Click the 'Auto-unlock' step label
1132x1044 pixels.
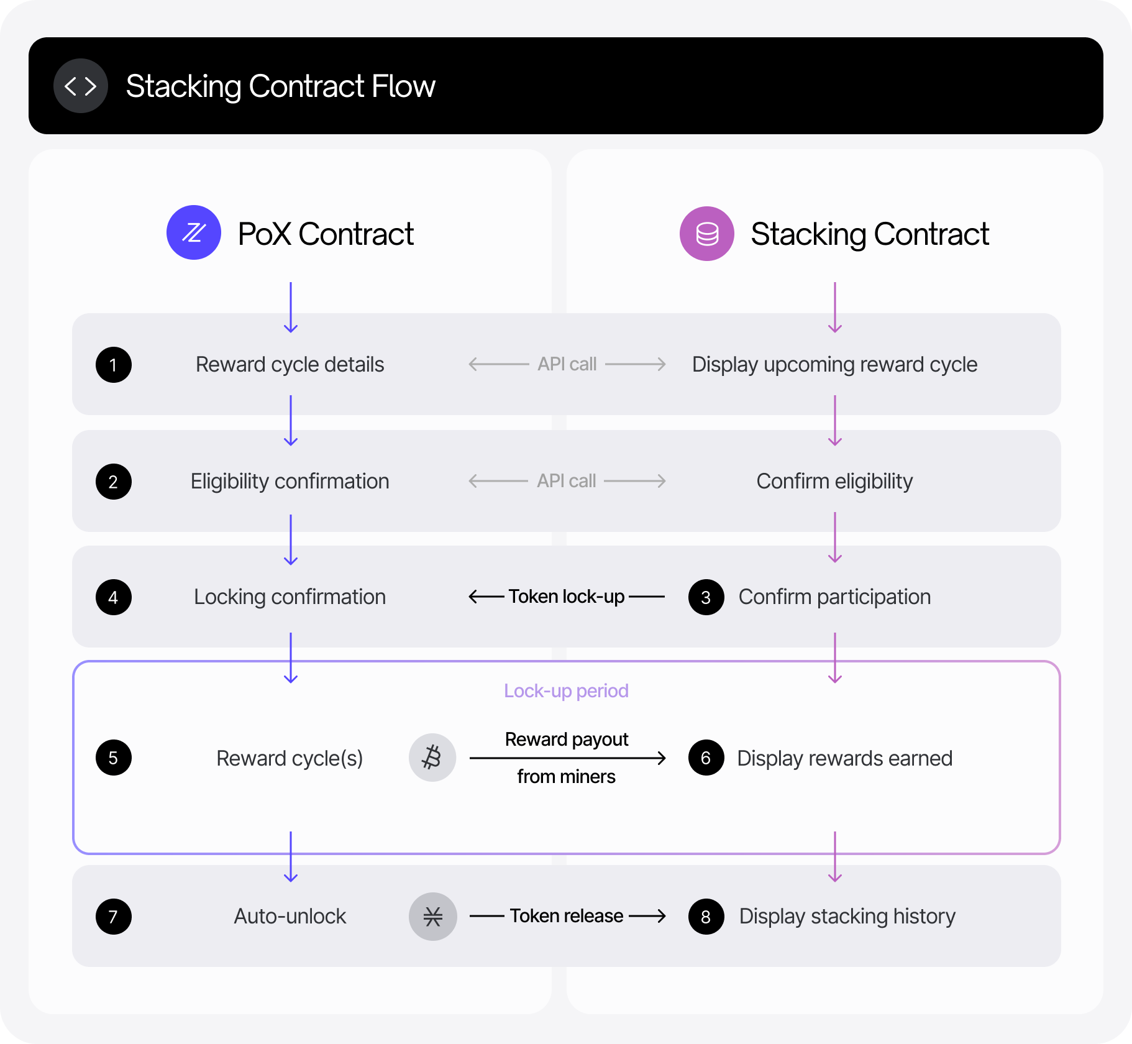click(x=290, y=917)
